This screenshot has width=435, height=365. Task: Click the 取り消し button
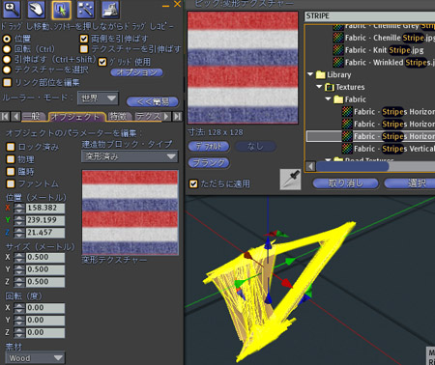click(345, 183)
